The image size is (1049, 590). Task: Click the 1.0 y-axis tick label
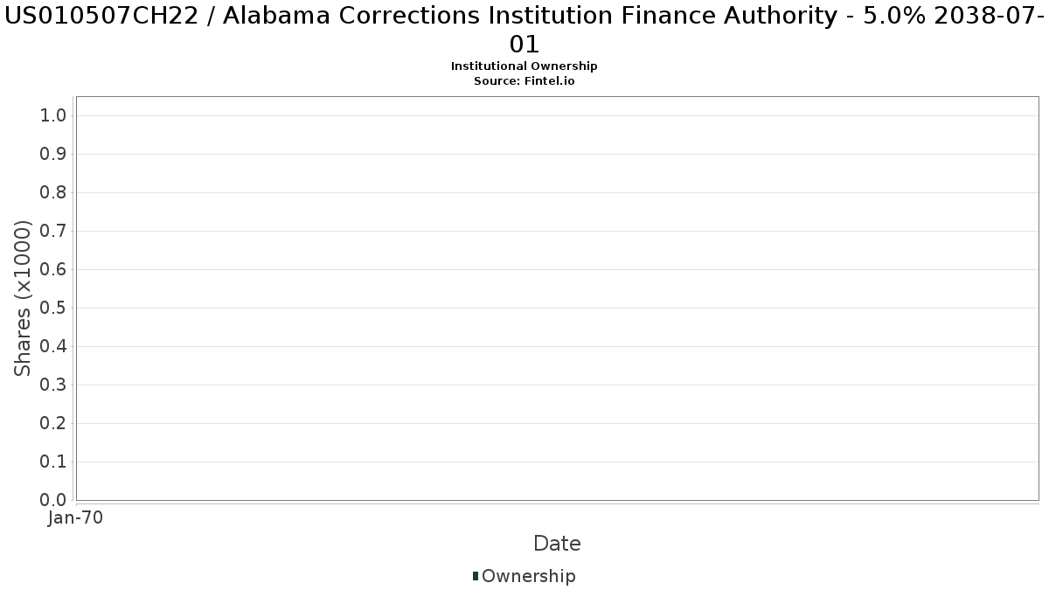(x=54, y=116)
